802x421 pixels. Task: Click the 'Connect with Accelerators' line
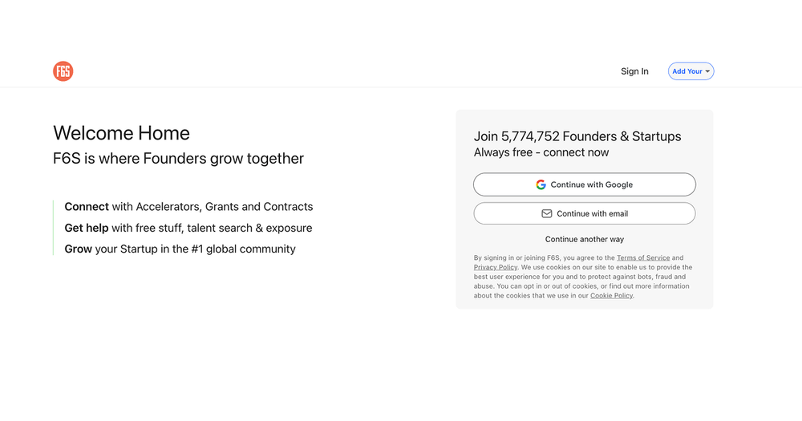(x=188, y=207)
